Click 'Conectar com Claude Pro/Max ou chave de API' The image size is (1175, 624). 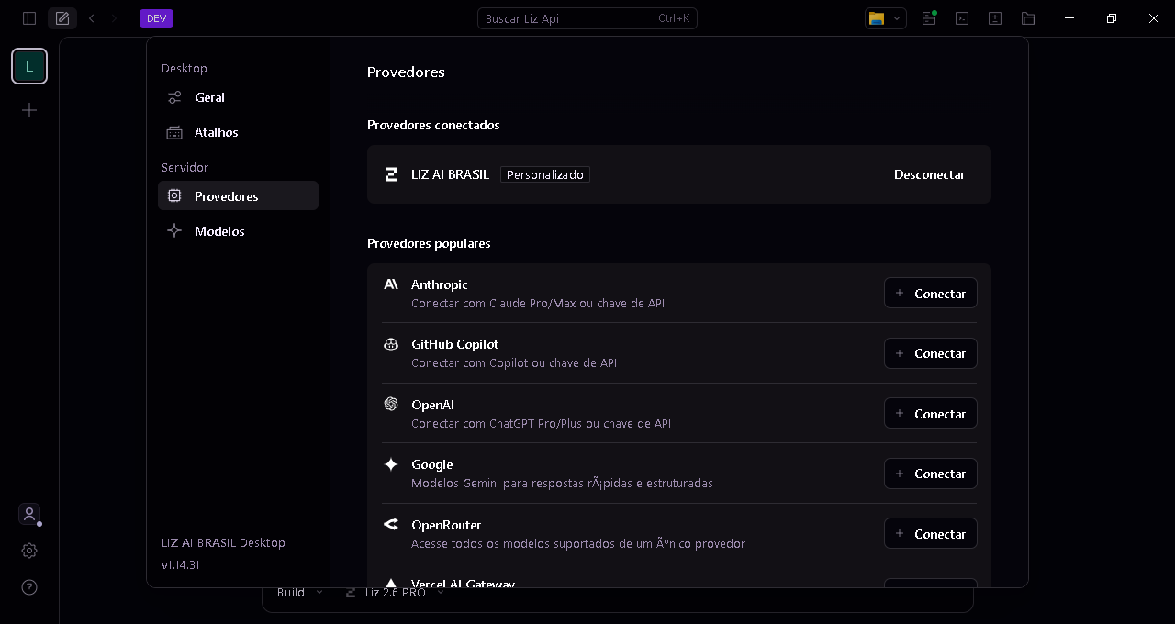pyautogui.click(x=538, y=303)
